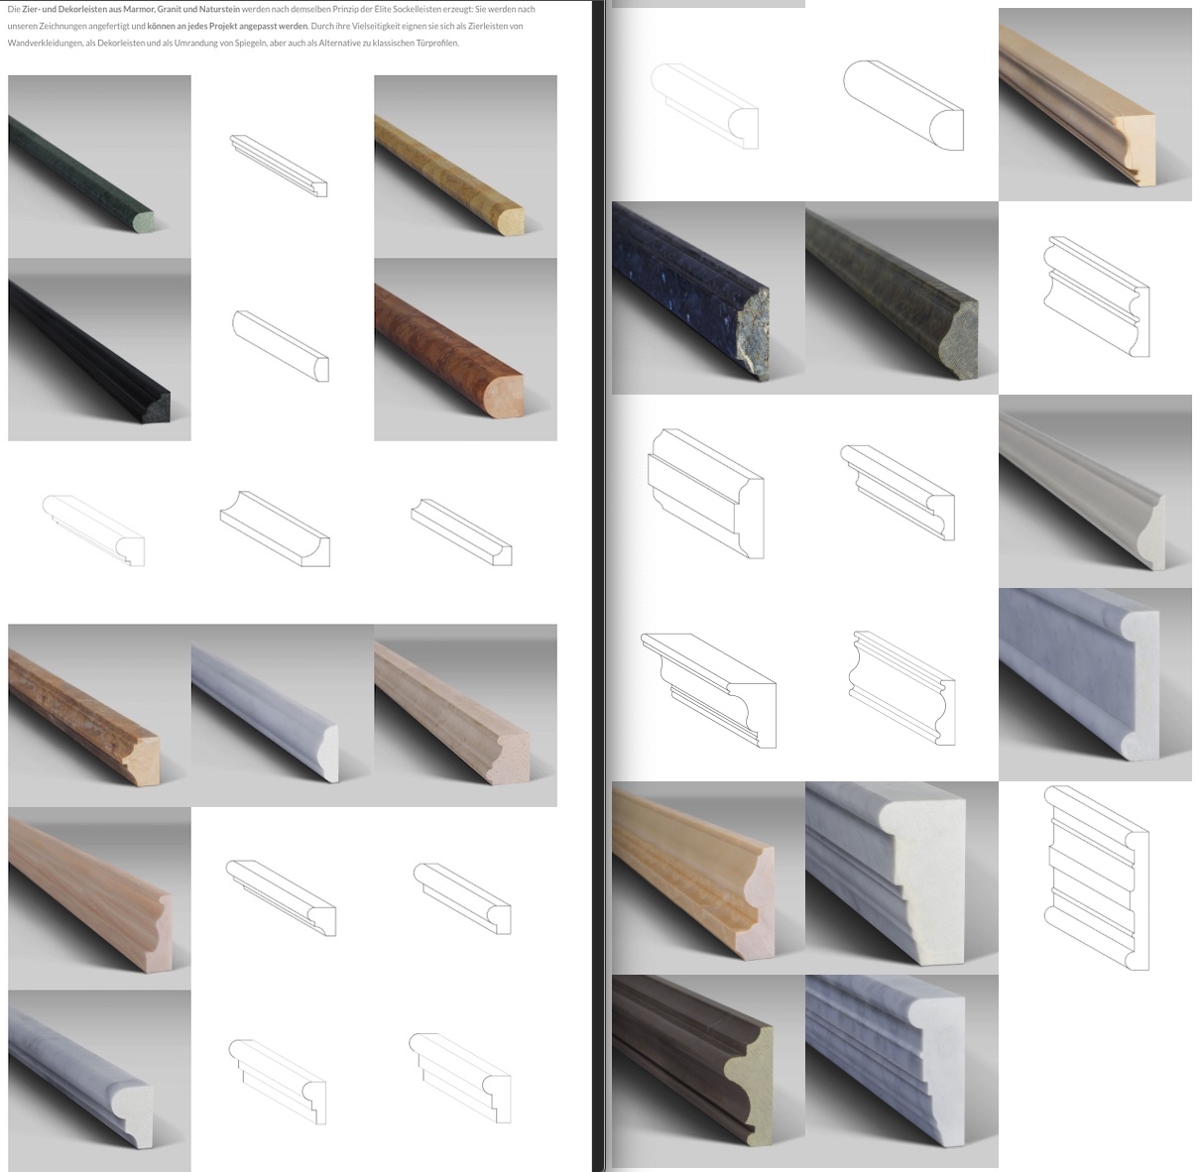Select the grey marble molding photo at bottom left
Image resolution: width=1203 pixels, height=1172 pixels.
tap(99, 1079)
